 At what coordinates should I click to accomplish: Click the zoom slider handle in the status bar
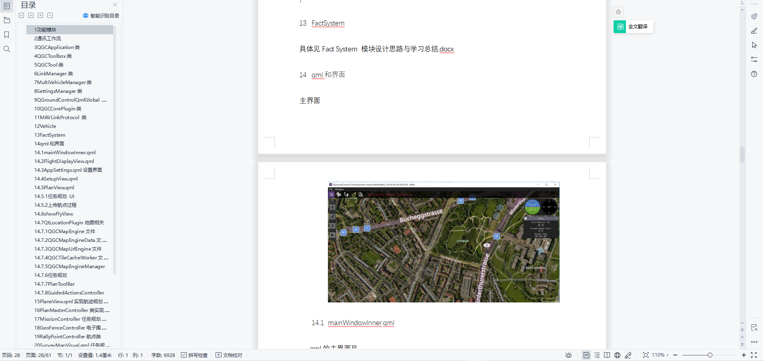pos(710,355)
